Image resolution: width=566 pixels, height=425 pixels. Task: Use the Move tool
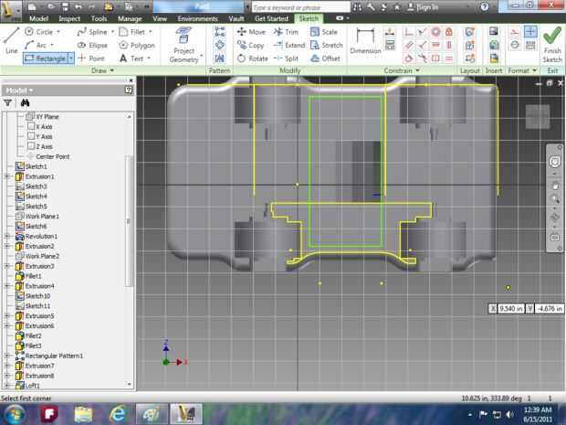point(251,32)
